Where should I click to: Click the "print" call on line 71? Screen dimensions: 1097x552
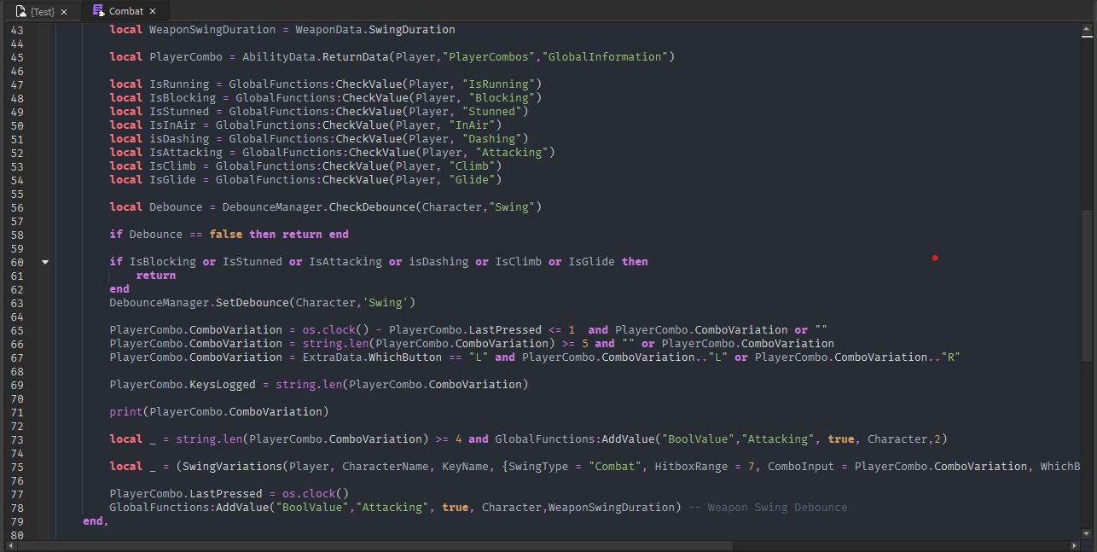click(x=126, y=412)
